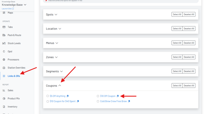This screenshot has width=205, height=114.
Task: Copy the $5 Off Anything link icon
Action: [67, 96]
